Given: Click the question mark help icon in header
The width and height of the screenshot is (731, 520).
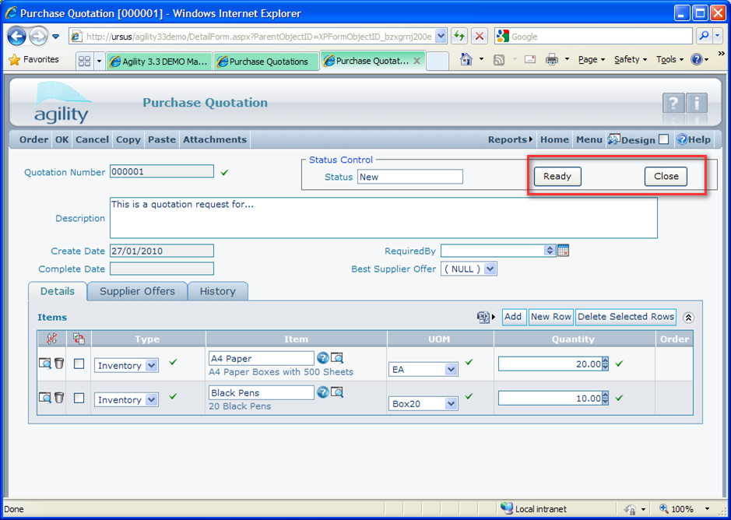Looking at the screenshot, I should pyautogui.click(x=673, y=104).
